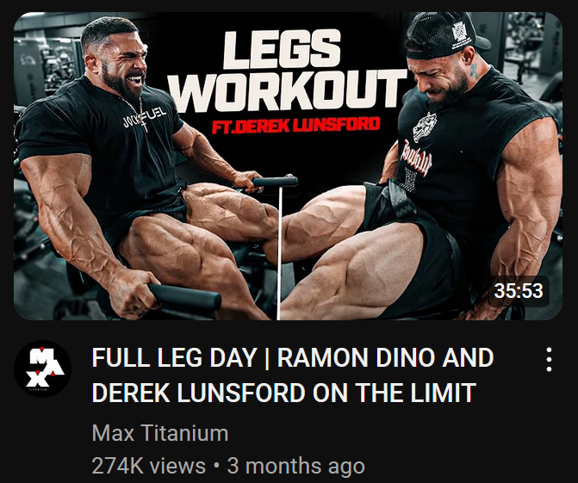Click the LEGS WORKOUT thumbnail headline
The image size is (578, 483).
click(291, 71)
